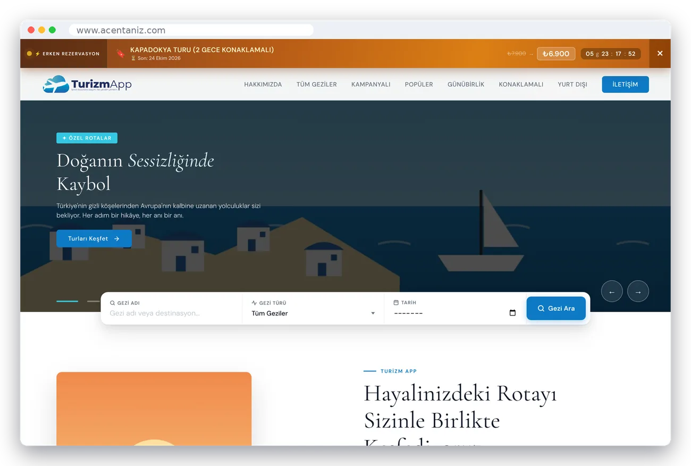Screen dimensions: 691x466
Task: Go to previous slide with left arrow
Action: (612, 292)
